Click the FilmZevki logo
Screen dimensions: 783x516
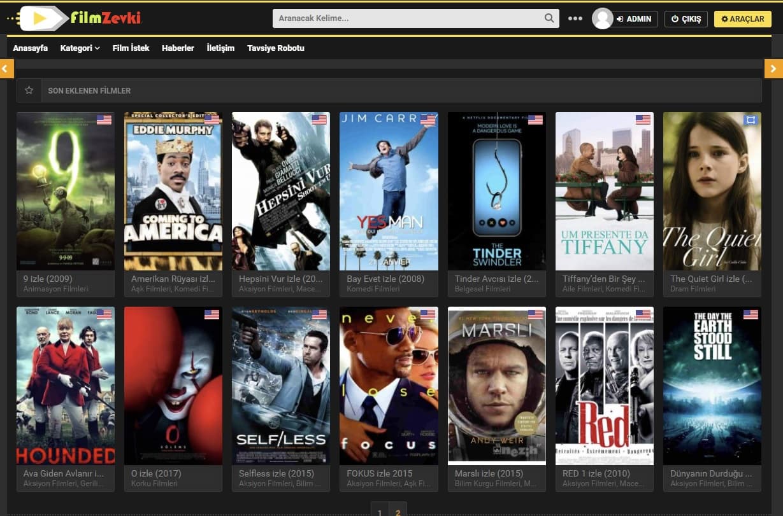pyautogui.click(x=74, y=18)
